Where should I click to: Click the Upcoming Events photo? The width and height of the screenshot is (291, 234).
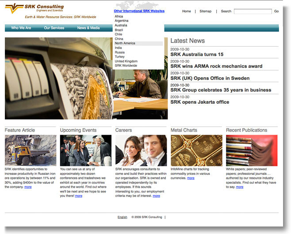click(x=86, y=150)
